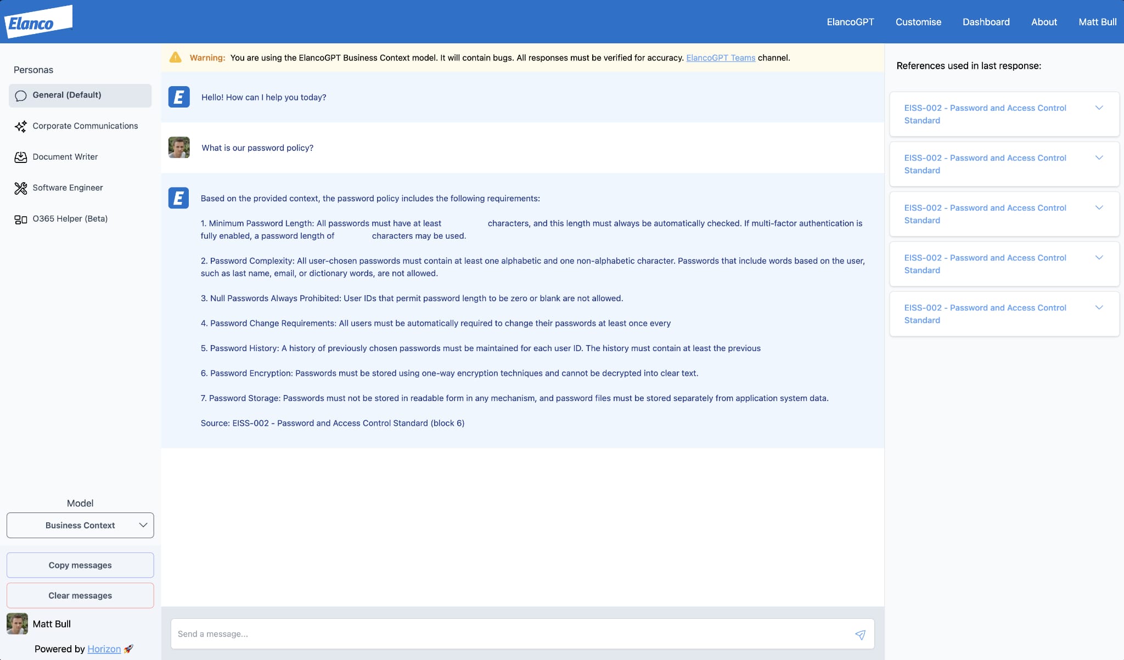Click the Elanco bot avatar beside policy answer
Image resolution: width=1124 pixels, height=660 pixels.
[x=179, y=198]
